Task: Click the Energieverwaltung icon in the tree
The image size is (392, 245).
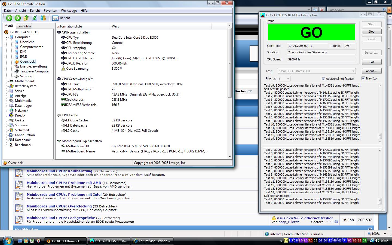Action: (x=17, y=66)
